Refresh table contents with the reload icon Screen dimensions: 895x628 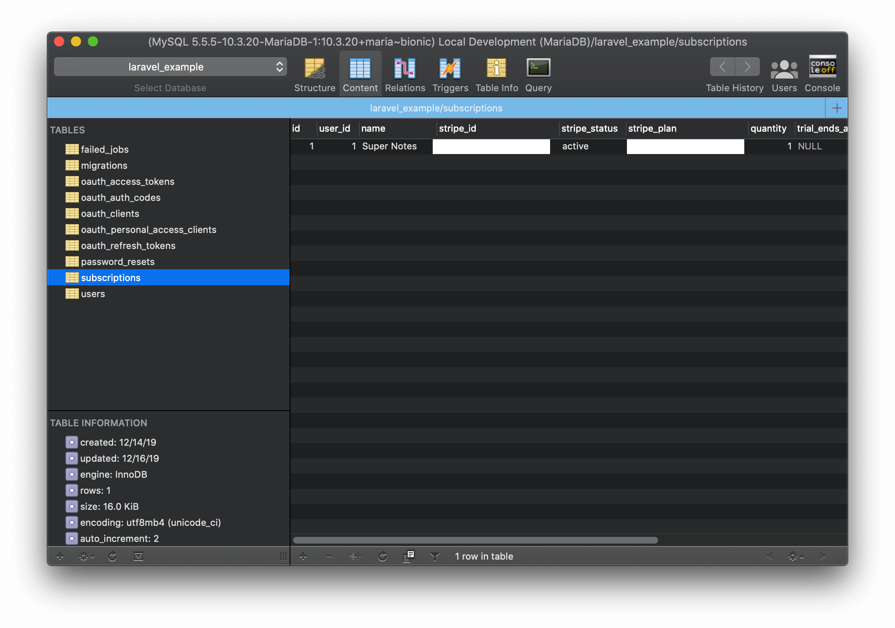(x=382, y=557)
